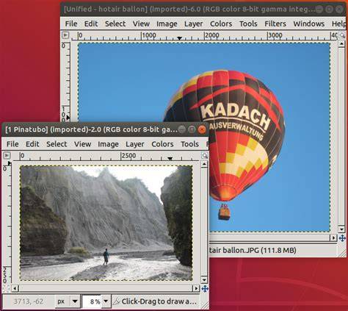The image size is (348, 311).
Task: Open the px unit dropdown in status bar
Action: tap(68, 301)
